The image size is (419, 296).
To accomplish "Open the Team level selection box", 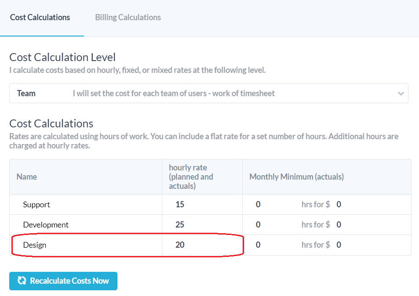I will pos(208,94).
